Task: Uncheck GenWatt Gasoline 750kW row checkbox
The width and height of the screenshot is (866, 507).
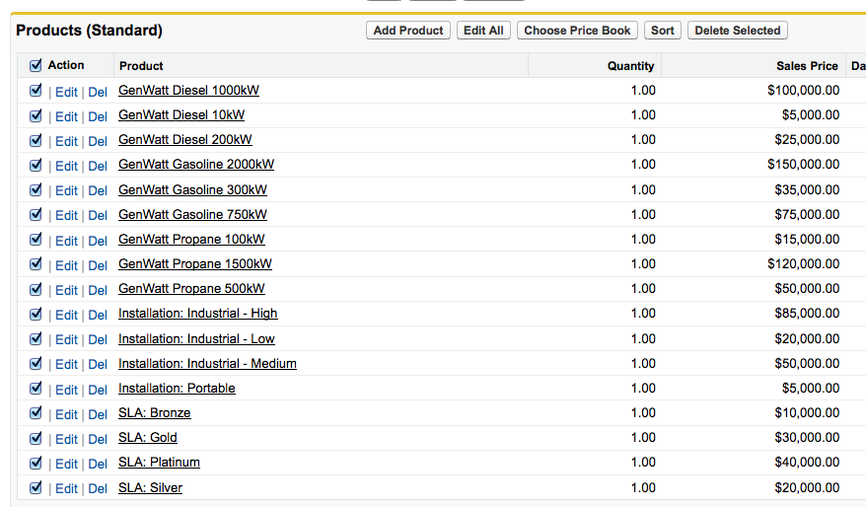Action: tap(36, 214)
